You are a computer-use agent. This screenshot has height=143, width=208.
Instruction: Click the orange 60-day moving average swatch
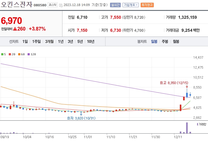pyautogui.click(x=19, y=54)
